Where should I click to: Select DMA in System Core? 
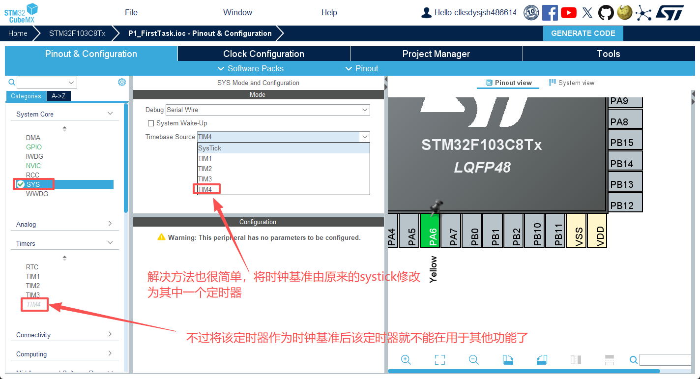click(33, 138)
